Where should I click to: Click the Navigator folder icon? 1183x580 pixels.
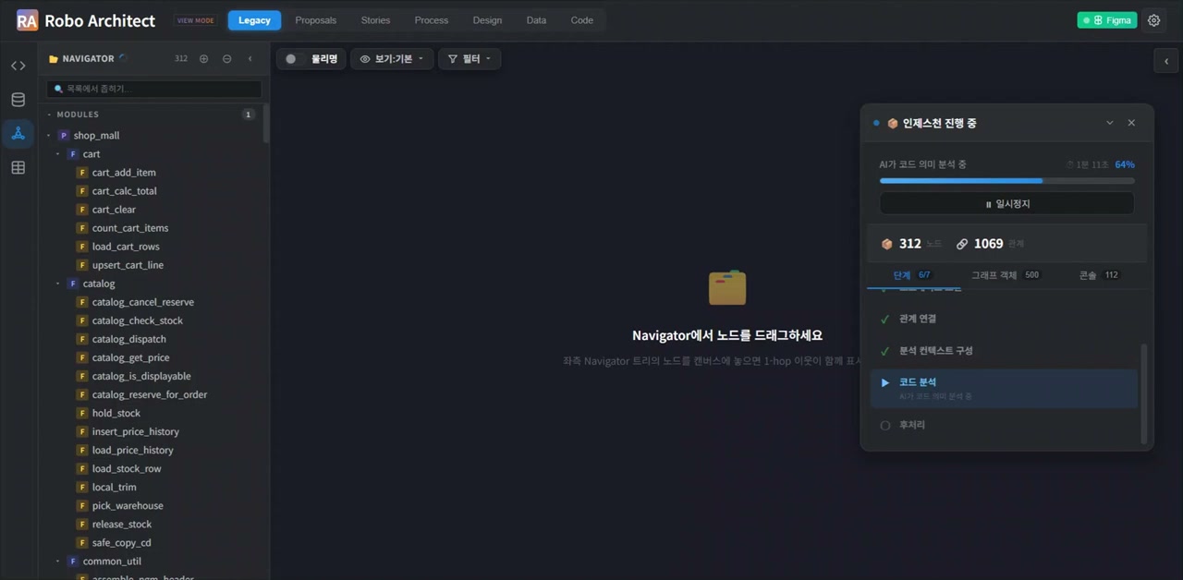54,59
